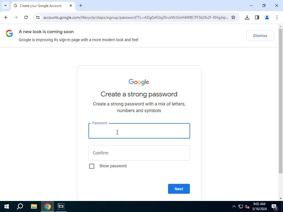Open File Explorer from the taskbar

tap(34, 206)
